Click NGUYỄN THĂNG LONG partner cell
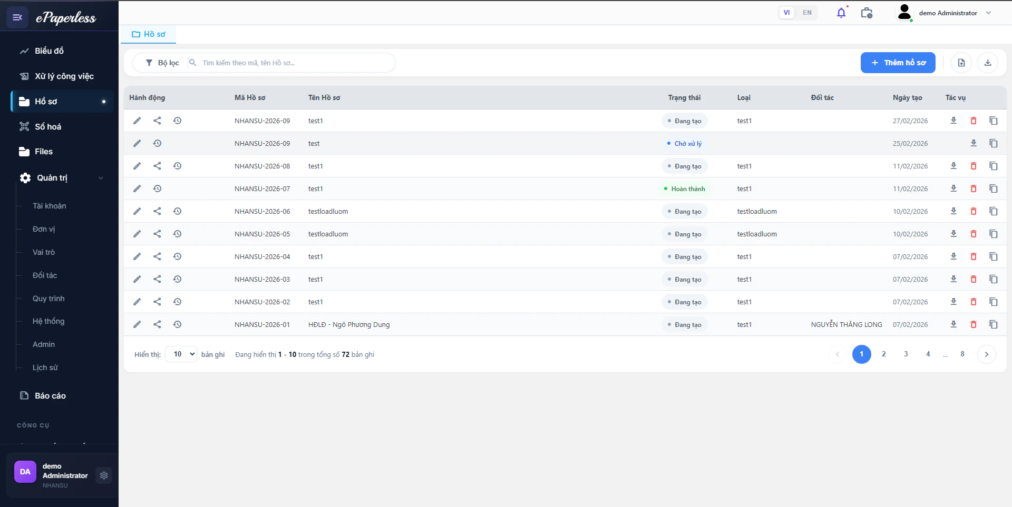 [x=846, y=324]
